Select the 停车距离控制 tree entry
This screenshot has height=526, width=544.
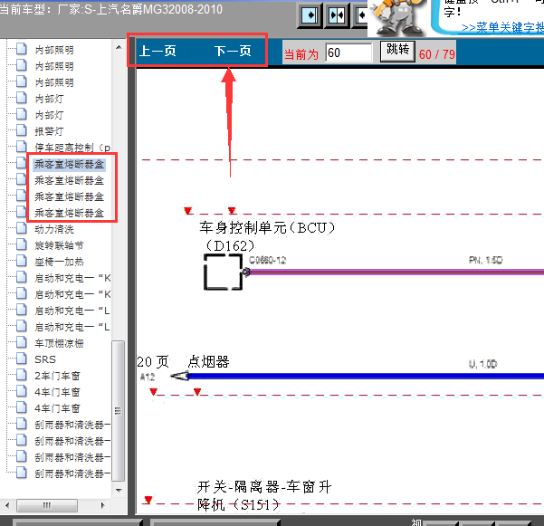point(72,148)
